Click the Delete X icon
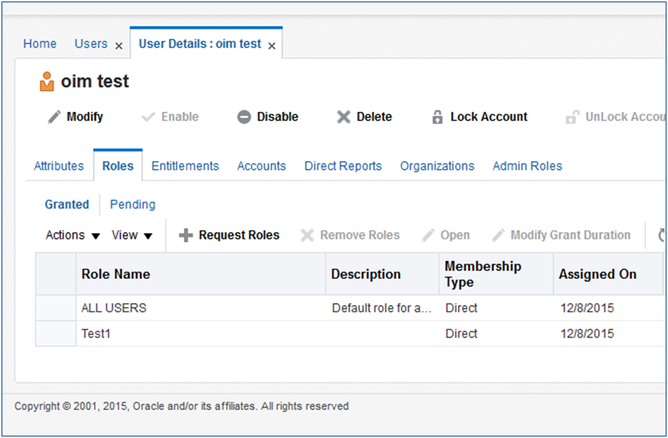668x438 pixels. coord(343,117)
